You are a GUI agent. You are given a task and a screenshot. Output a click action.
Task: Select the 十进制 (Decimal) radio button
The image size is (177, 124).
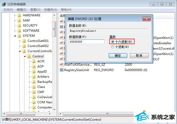pos(112,47)
